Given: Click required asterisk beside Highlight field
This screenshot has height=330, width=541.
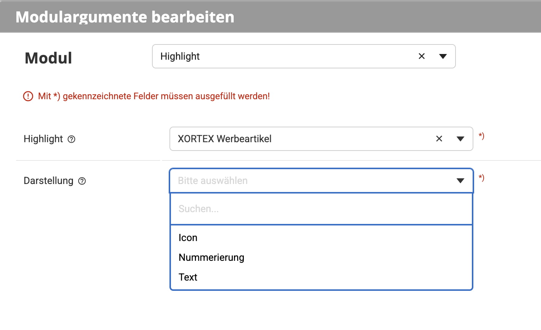Looking at the screenshot, I should (x=481, y=136).
